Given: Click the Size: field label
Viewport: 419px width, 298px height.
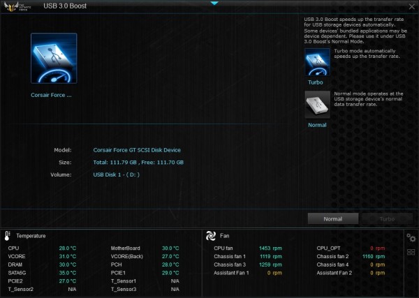Looking at the screenshot, I should pyautogui.click(x=65, y=163).
